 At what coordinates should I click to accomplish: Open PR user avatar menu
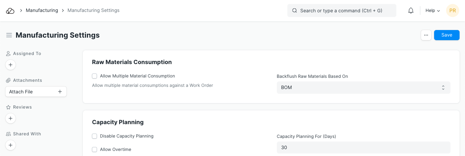click(x=453, y=11)
